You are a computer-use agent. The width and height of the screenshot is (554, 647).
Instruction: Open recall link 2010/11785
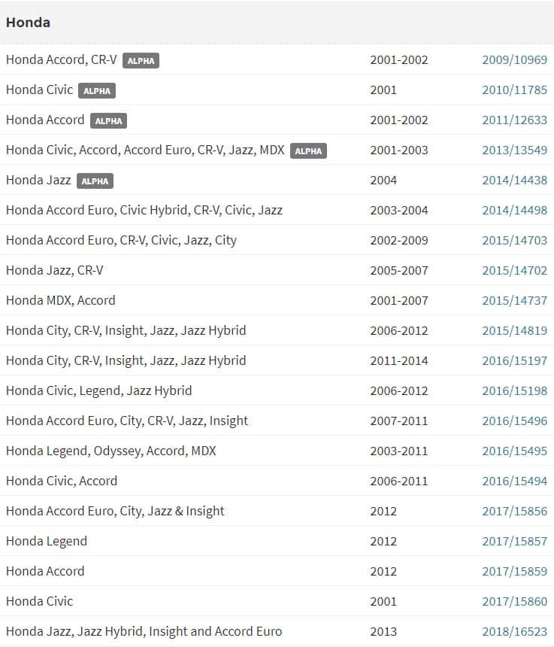tap(514, 90)
